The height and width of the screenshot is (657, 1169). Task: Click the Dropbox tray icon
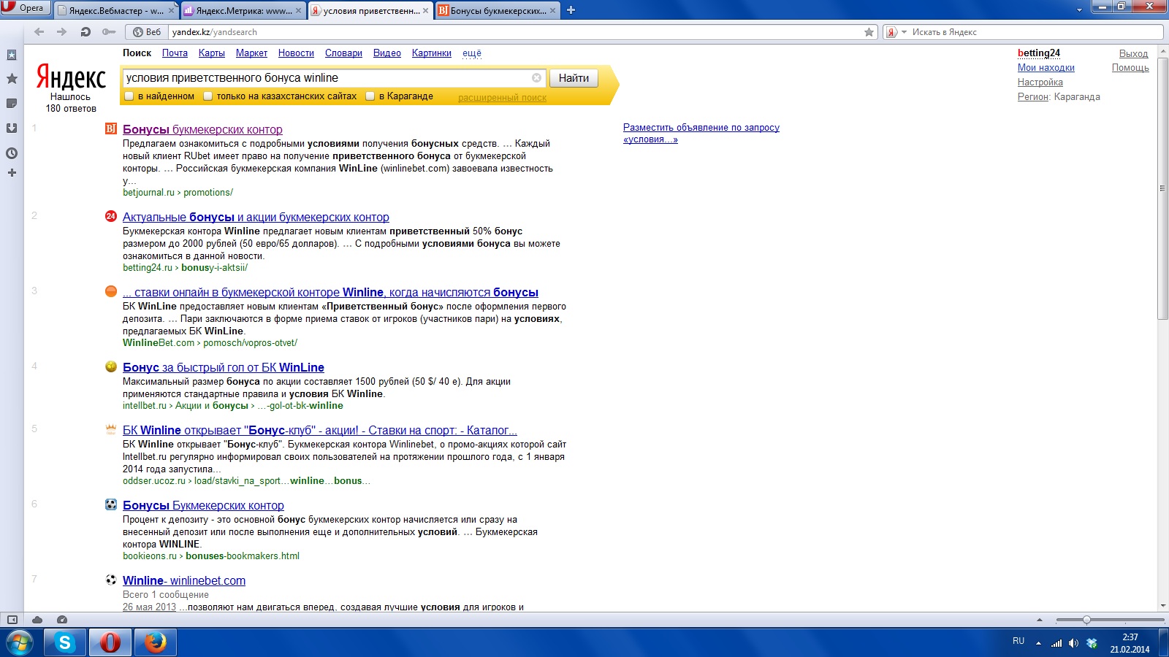click(x=1092, y=643)
